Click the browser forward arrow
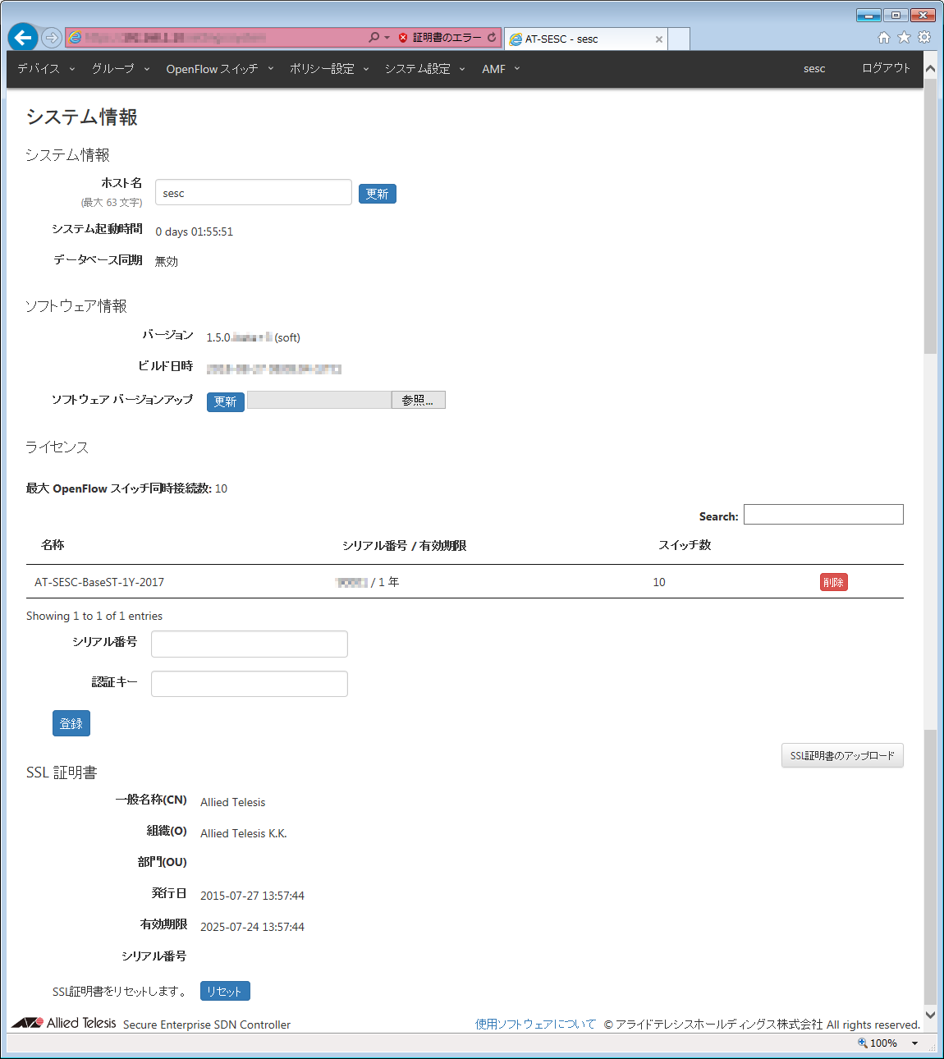 click(x=52, y=38)
